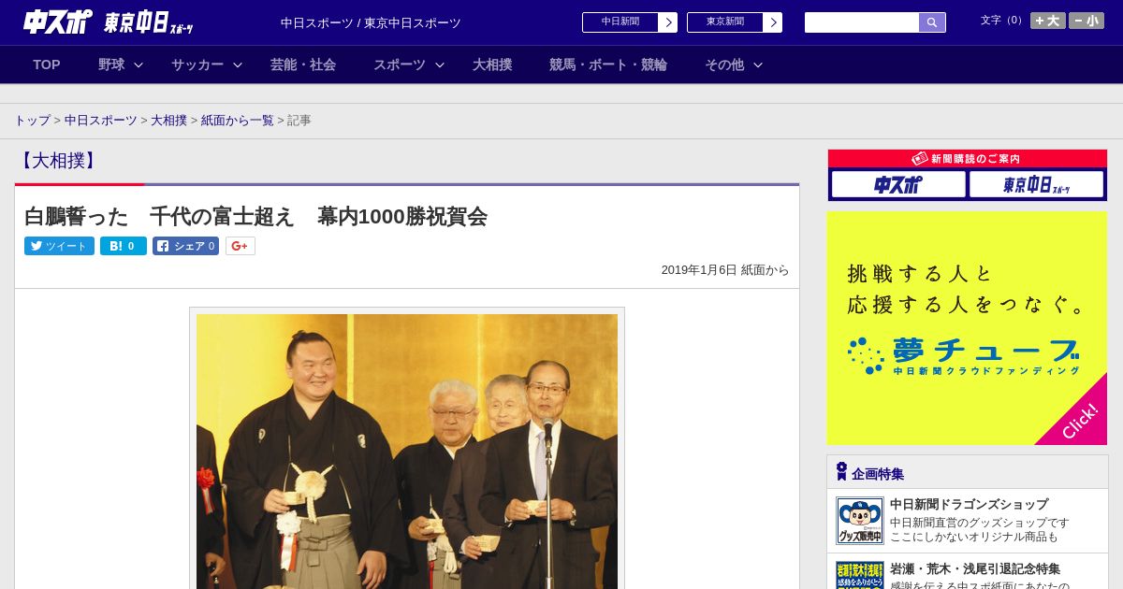Open 野球 navigation menu
Screen dimensions: 1123x589
pos(111,65)
